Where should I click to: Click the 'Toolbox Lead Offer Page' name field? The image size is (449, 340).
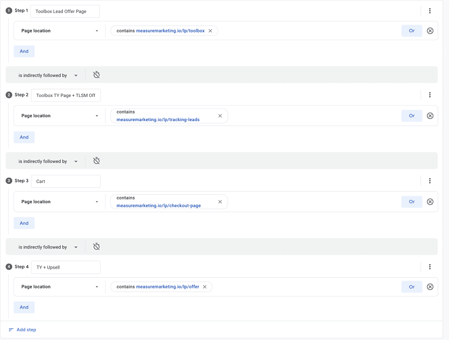pyautogui.click(x=65, y=11)
